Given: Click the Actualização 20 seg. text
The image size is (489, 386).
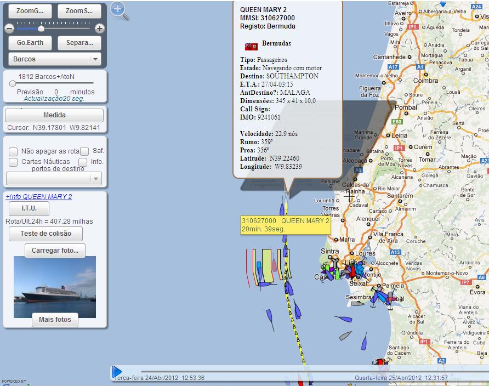Looking at the screenshot, I should (x=54, y=99).
